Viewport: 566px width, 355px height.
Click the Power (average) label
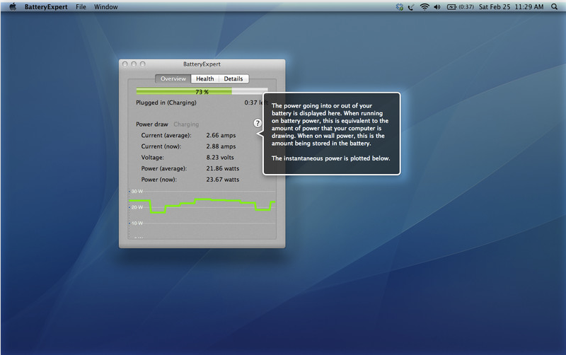pos(164,168)
